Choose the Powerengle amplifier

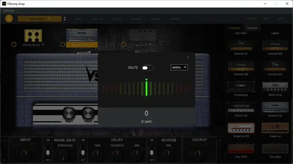(241, 89)
